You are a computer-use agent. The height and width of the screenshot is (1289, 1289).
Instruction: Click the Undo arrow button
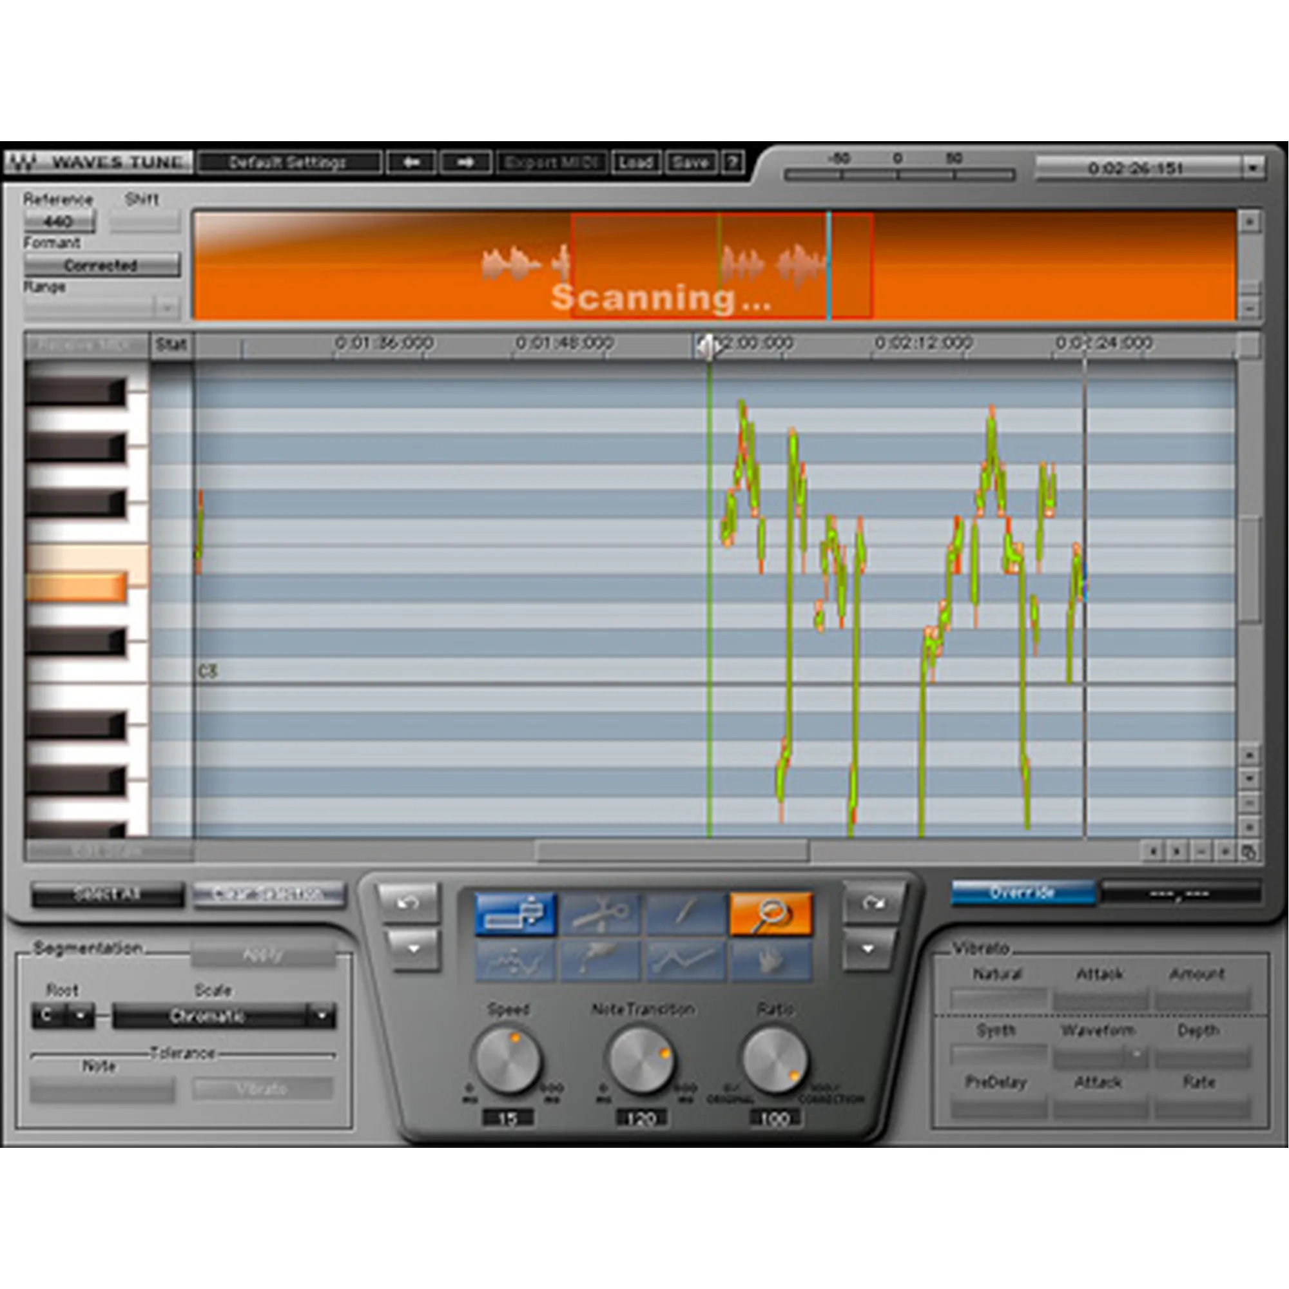click(408, 903)
